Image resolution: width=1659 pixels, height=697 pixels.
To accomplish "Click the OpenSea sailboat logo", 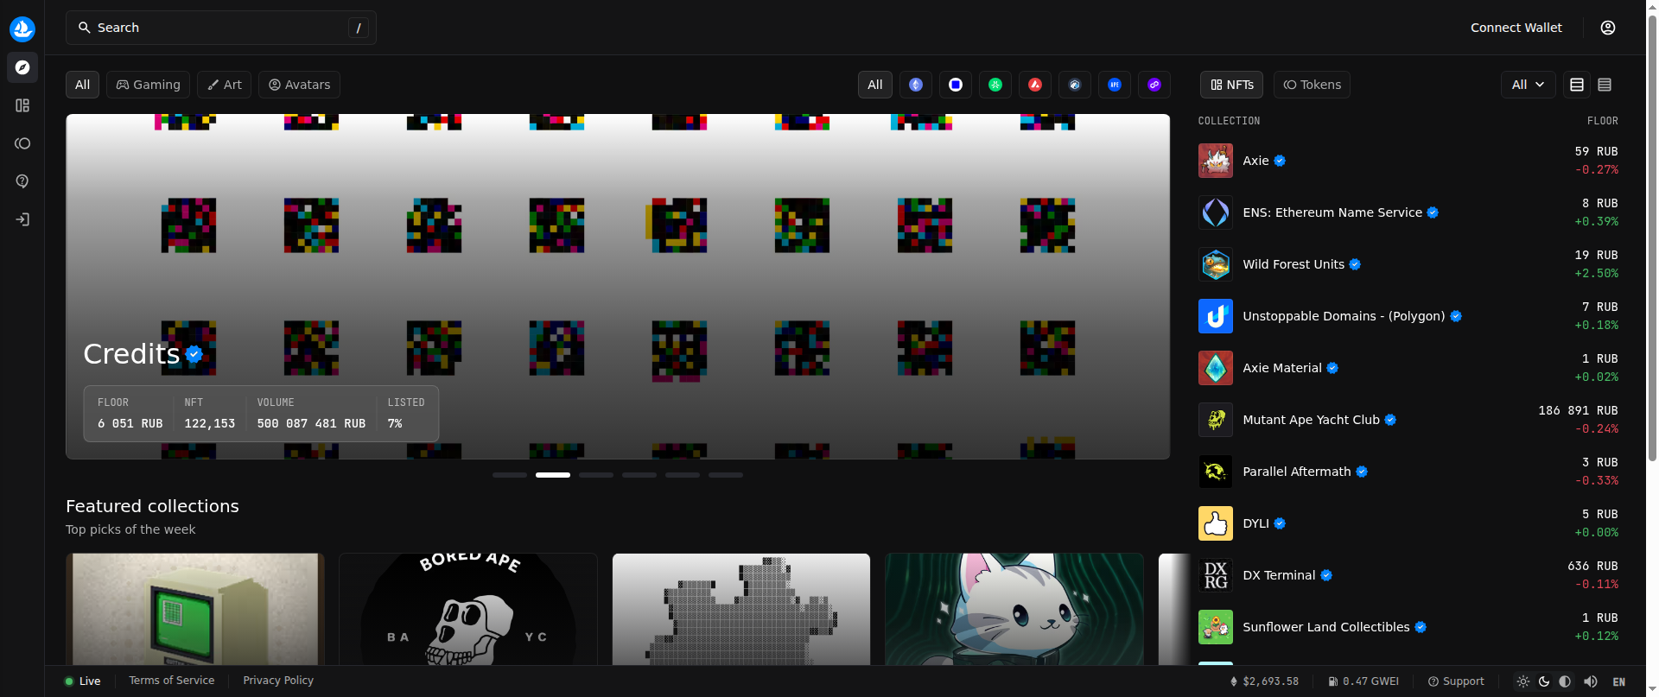I will 22,29.
